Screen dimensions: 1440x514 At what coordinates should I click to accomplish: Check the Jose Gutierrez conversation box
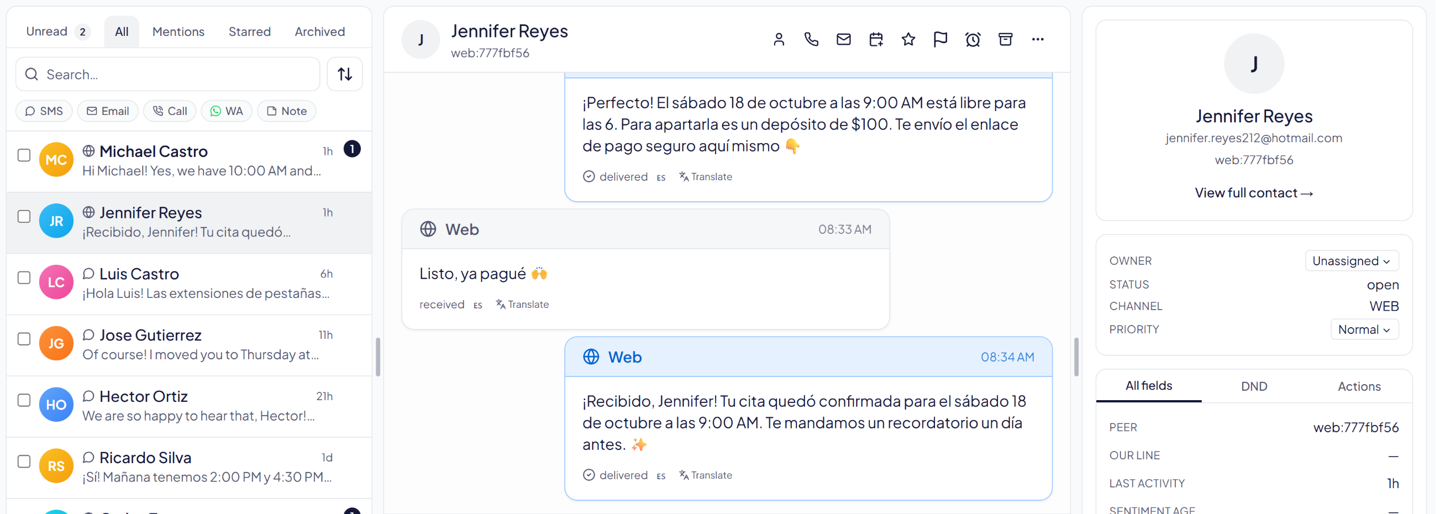pos(24,339)
